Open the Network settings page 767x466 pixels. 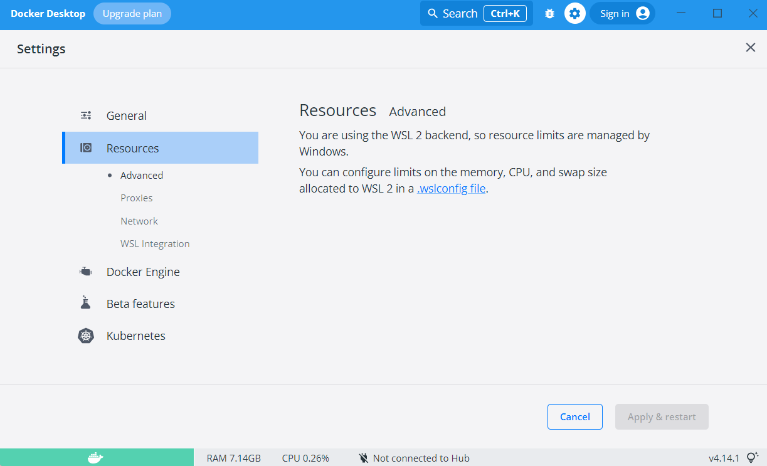tap(139, 221)
